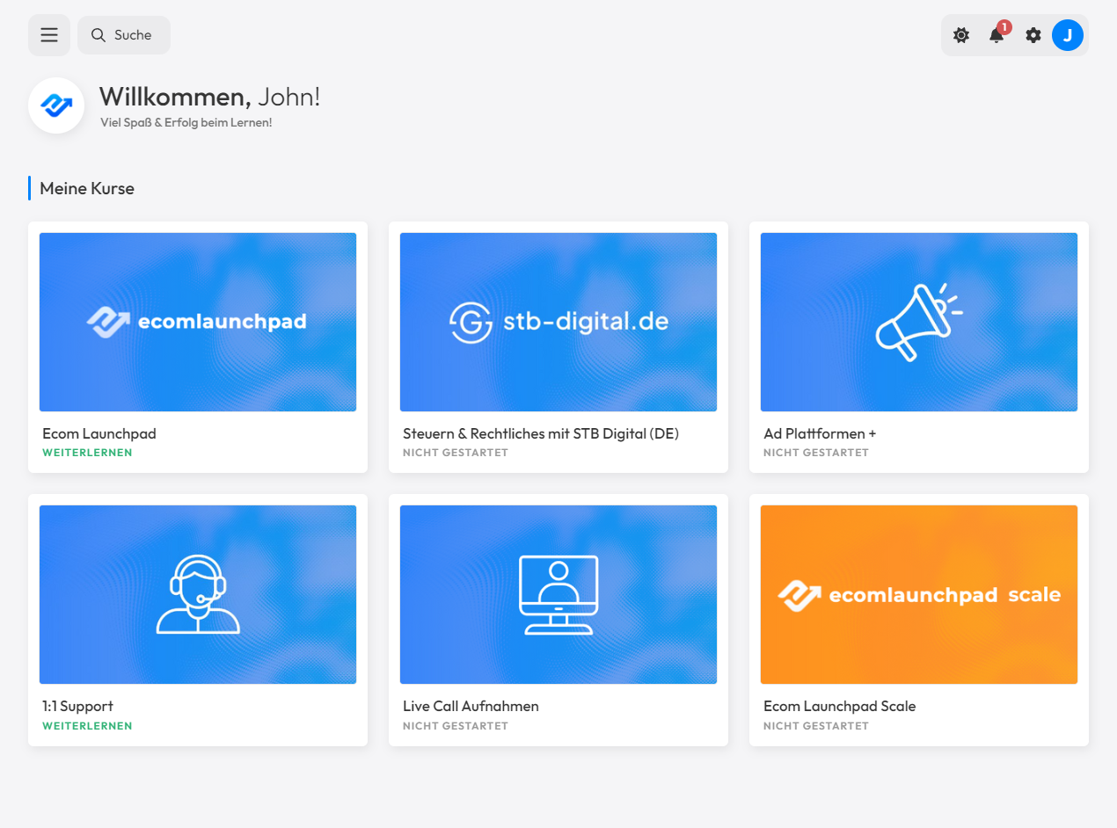Screen dimensions: 1117x828
Task: Click the Meine Kurse section heading
Action: pyautogui.click(x=88, y=188)
